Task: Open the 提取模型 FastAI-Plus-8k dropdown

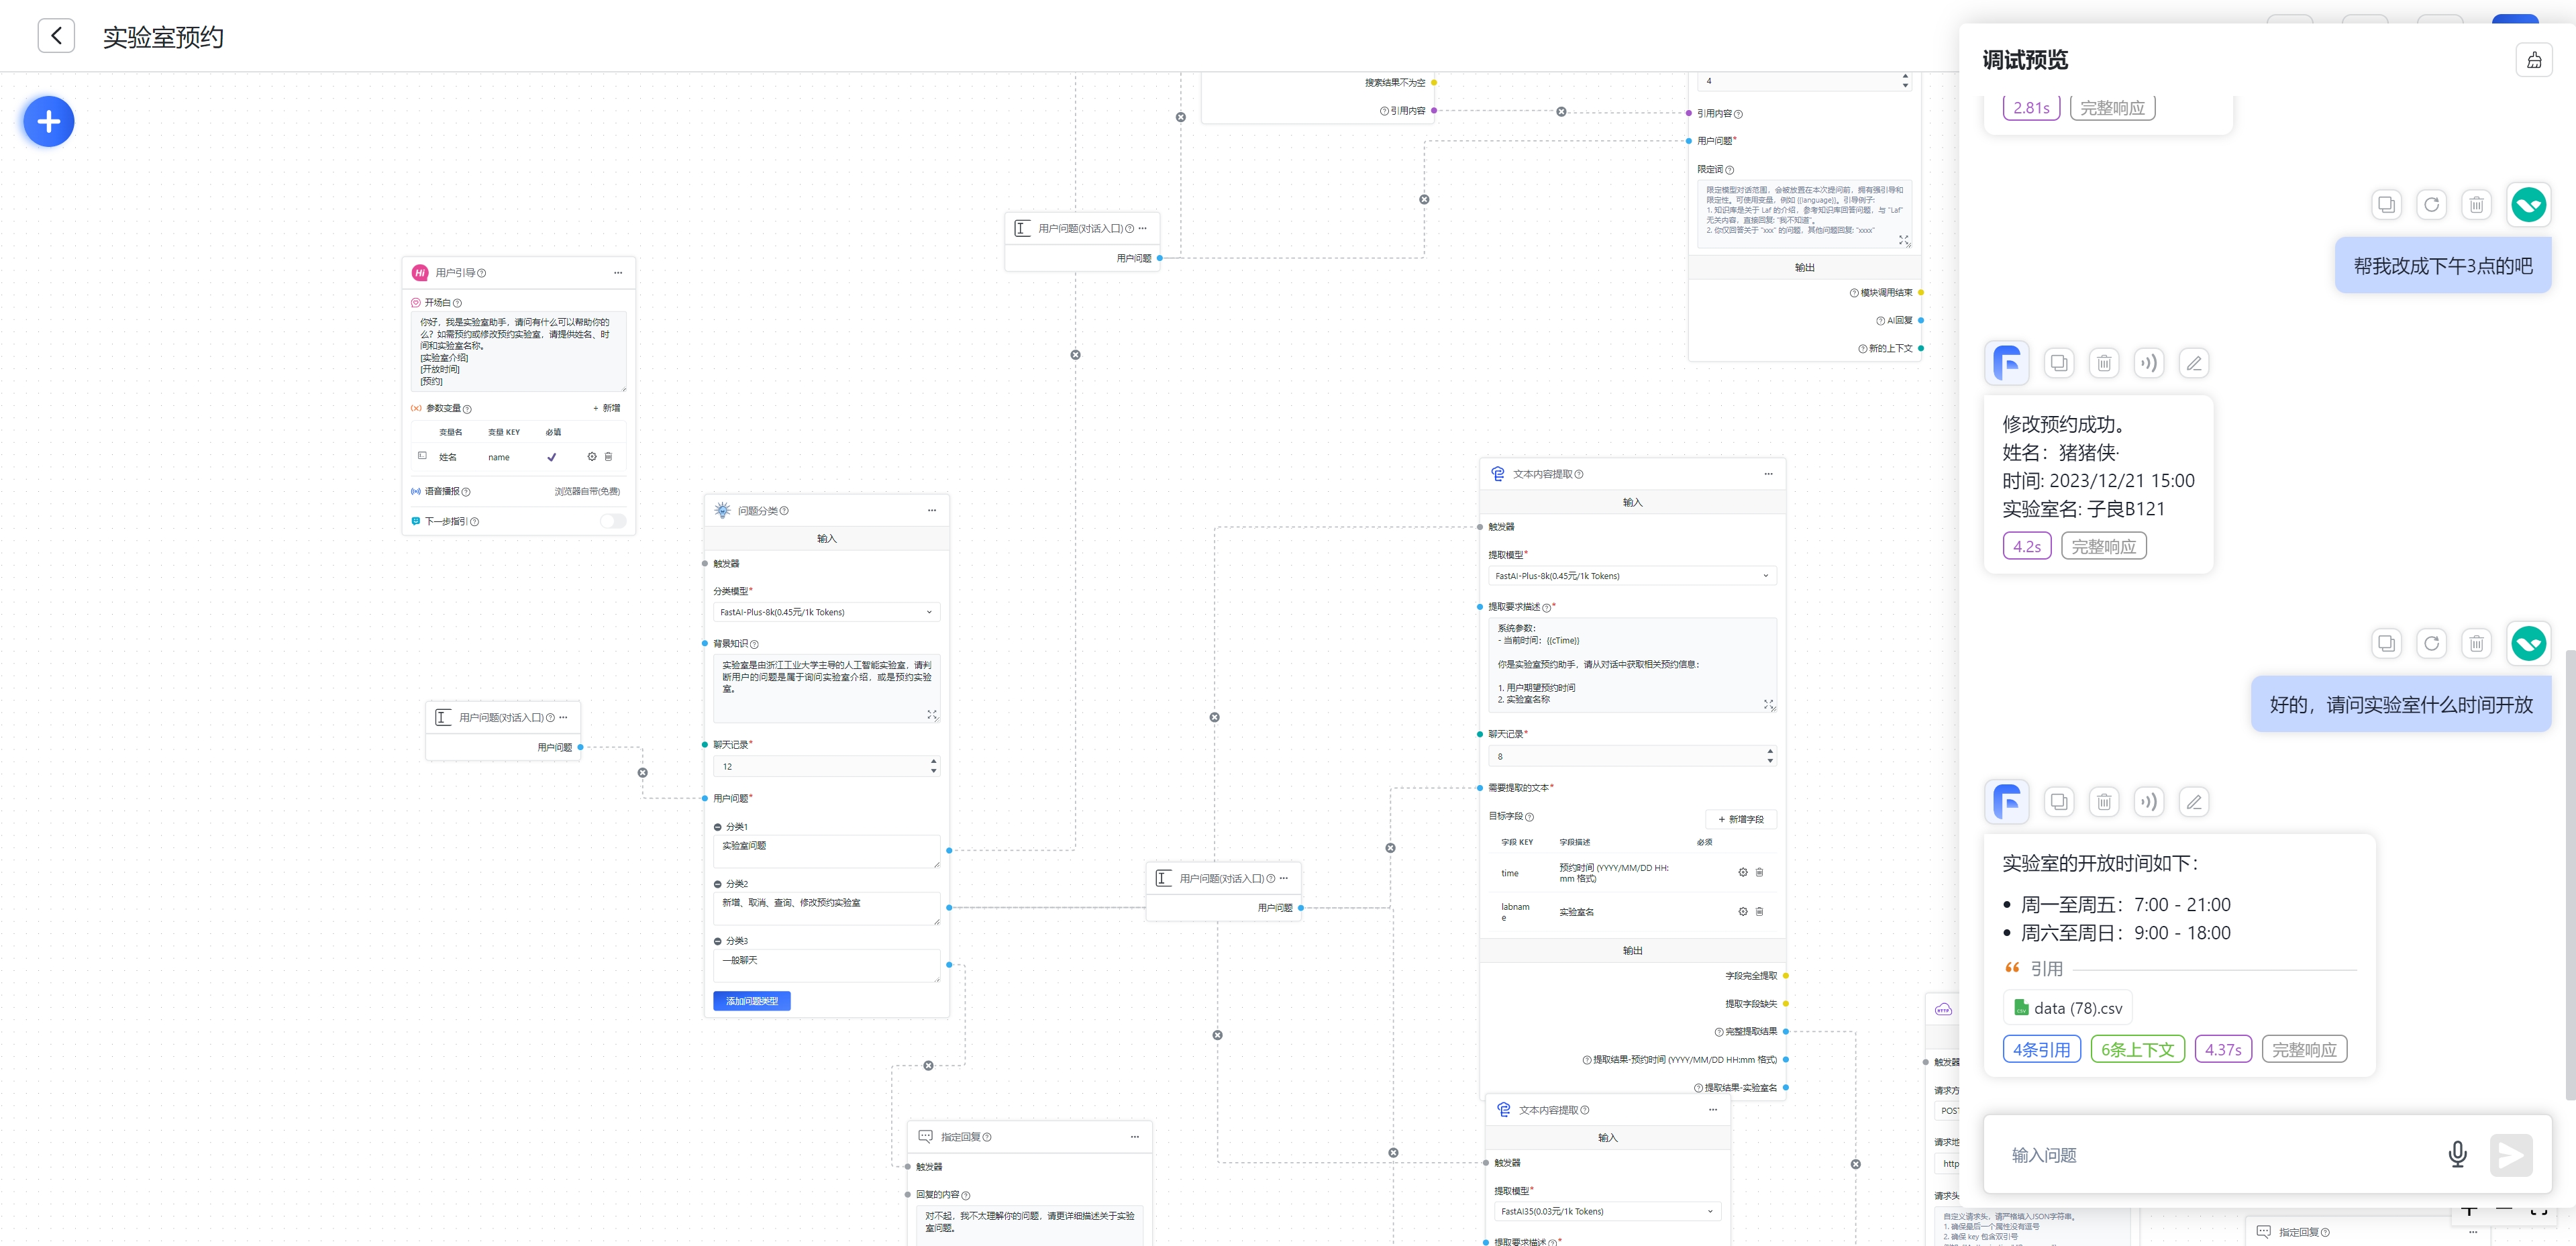Action: coord(1631,576)
